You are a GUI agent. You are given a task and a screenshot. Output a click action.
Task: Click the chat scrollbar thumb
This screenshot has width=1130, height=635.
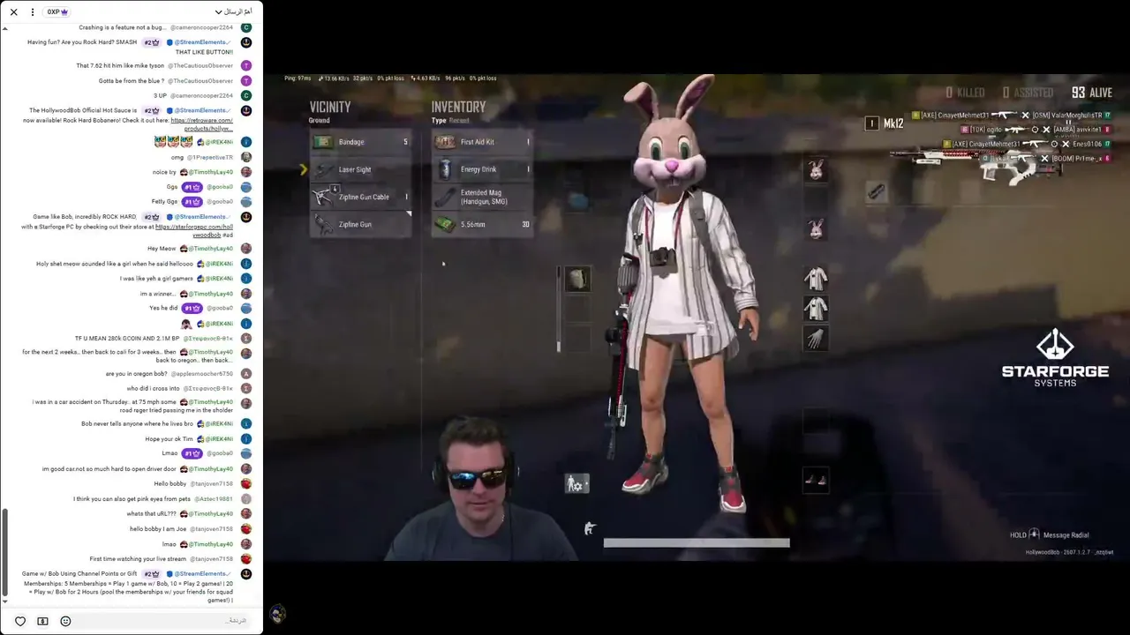pyautogui.click(x=4, y=551)
